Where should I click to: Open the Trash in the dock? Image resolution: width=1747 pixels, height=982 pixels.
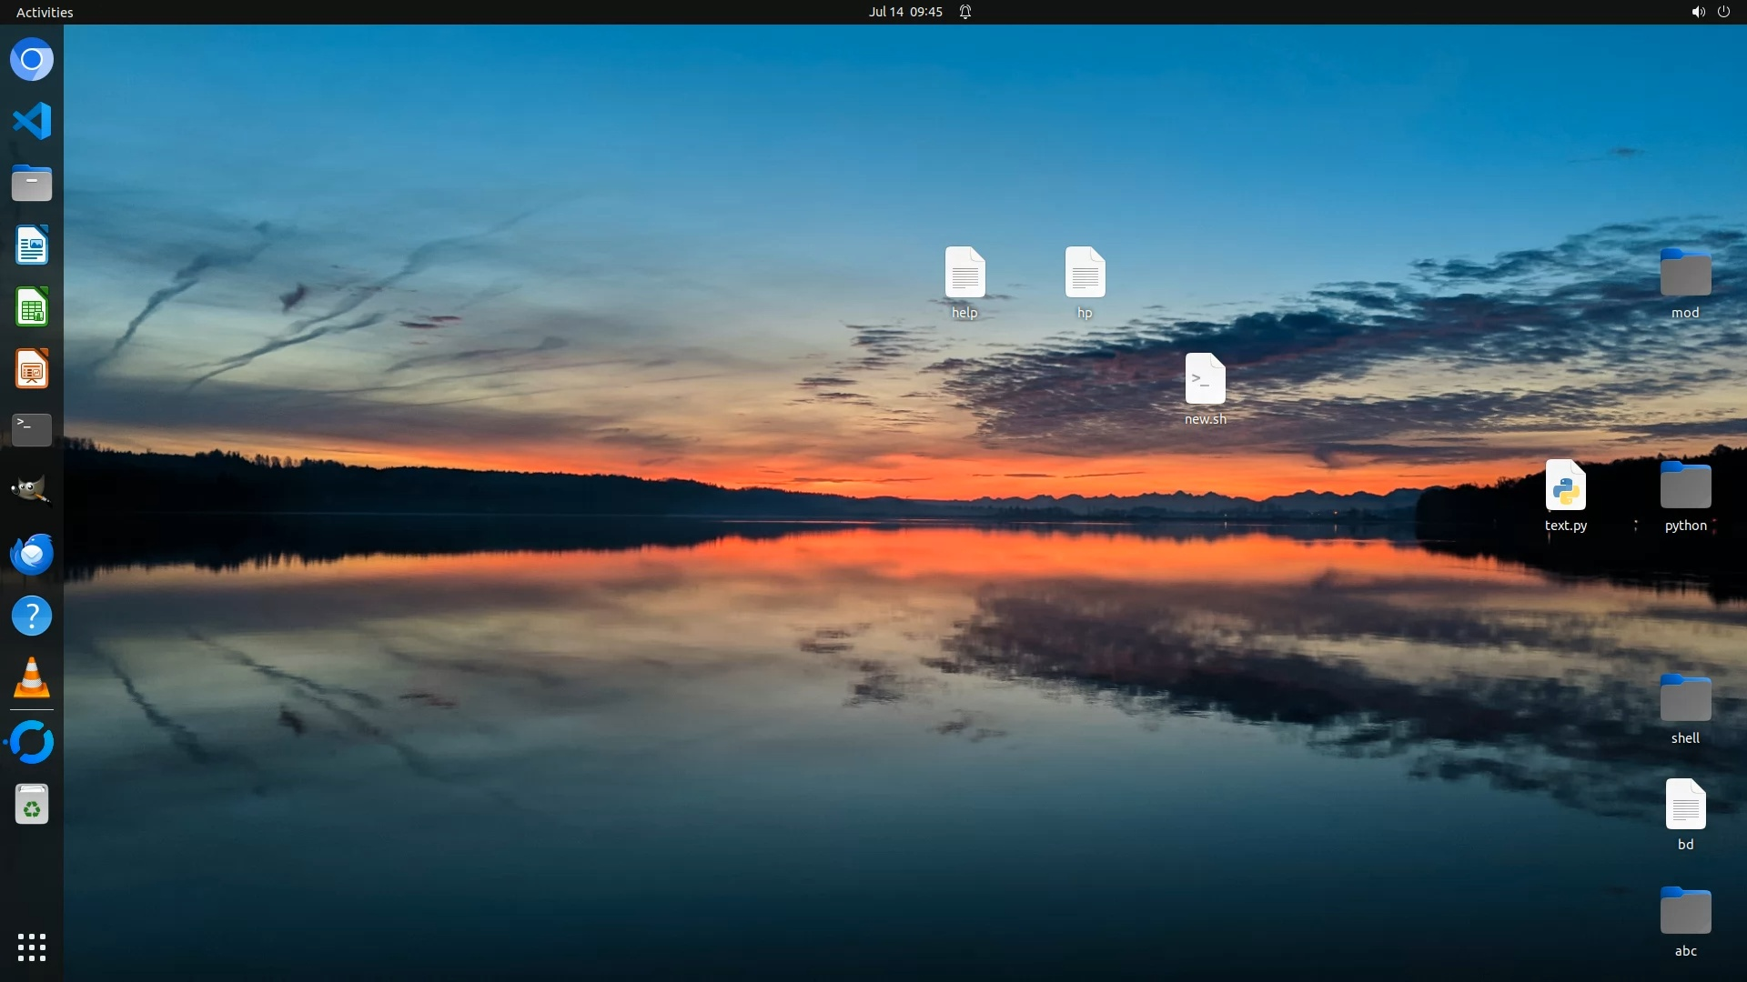coord(32,805)
